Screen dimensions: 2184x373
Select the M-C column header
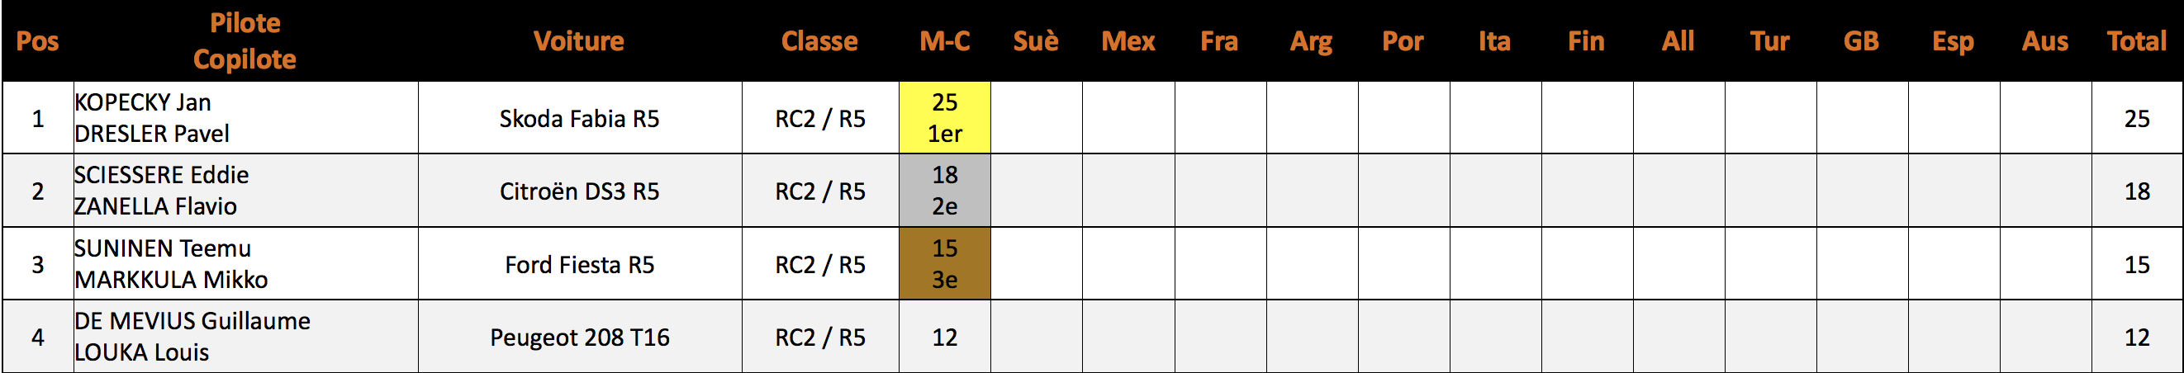[x=944, y=41]
